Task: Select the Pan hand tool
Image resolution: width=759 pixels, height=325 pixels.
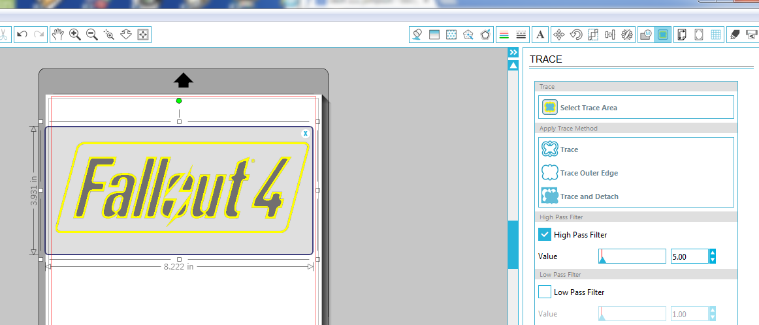Action: [x=58, y=35]
